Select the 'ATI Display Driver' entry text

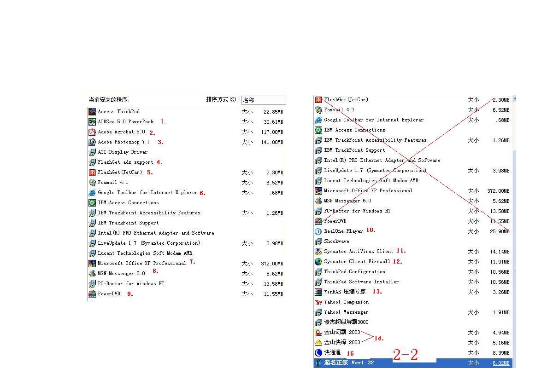(123, 152)
